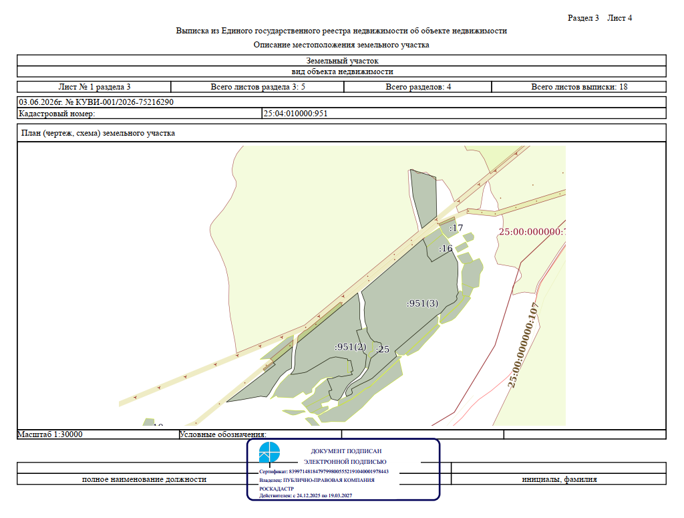Click 'Всего листов раздела 3: 5' cell

click(257, 87)
